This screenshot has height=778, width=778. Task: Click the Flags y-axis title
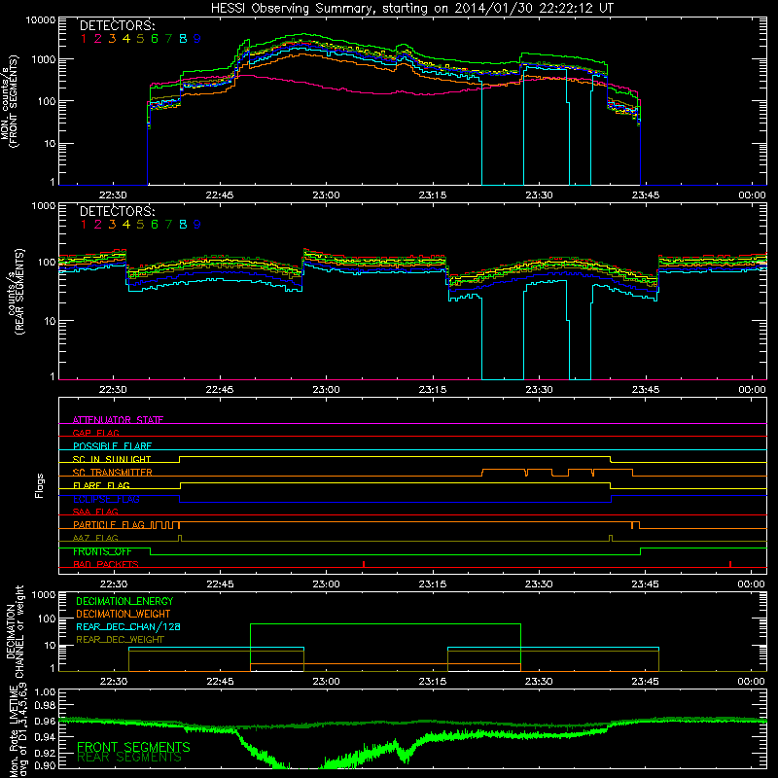tap(39, 485)
